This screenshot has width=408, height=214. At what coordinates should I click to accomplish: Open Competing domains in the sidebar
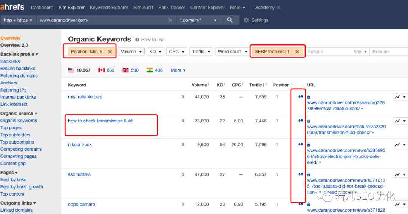point(21,149)
